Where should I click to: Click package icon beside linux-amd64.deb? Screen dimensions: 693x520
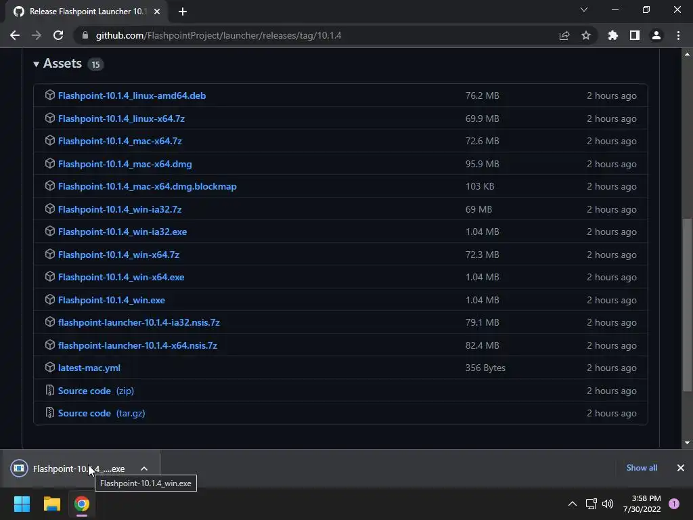(x=50, y=95)
